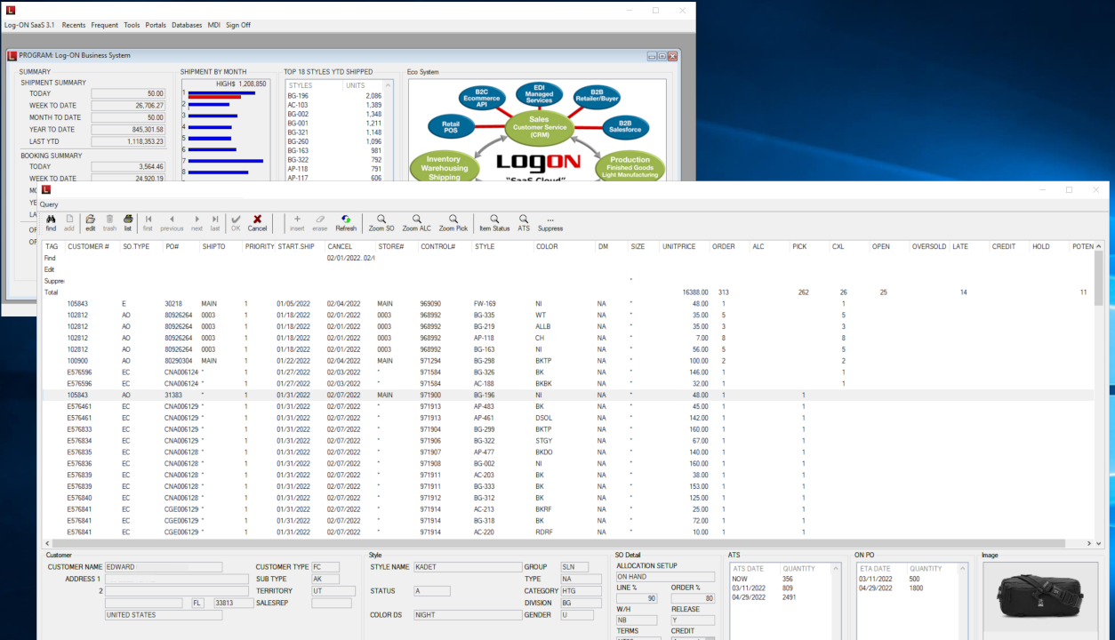1115x640 pixels.
Task: Click the add new record icon
Action: pyautogui.click(x=69, y=219)
